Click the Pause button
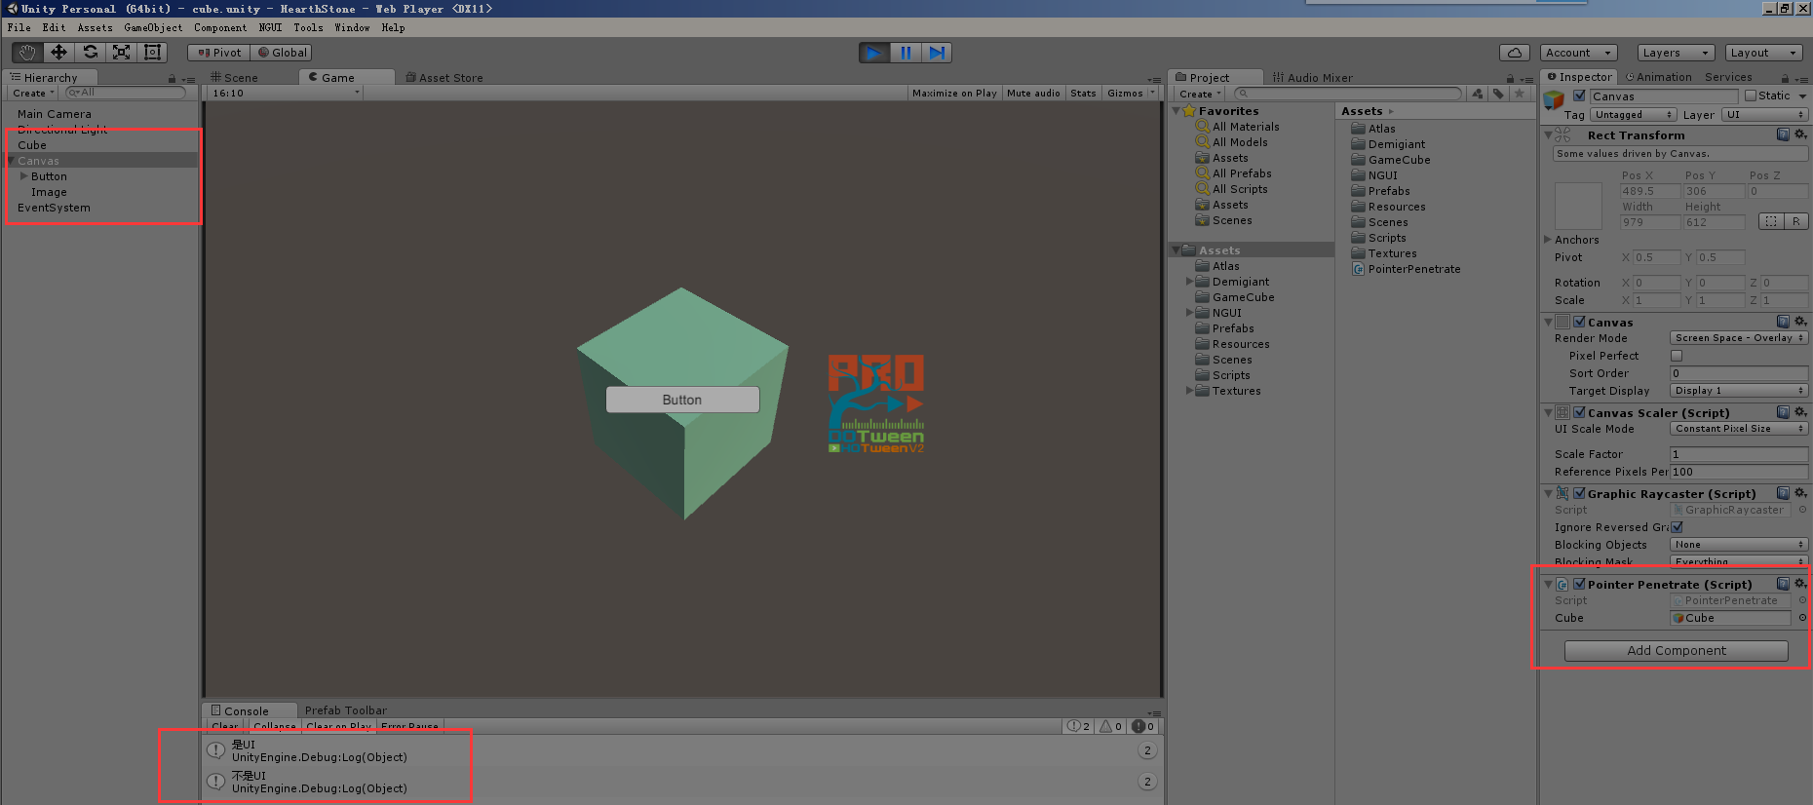The width and height of the screenshot is (1813, 805). [906, 53]
